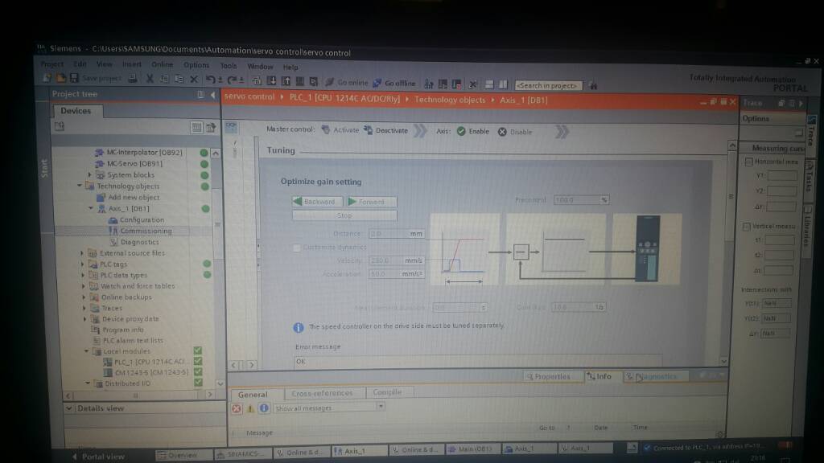Toggle the information messages filter icon
The height and width of the screenshot is (463, 824).
pyautogui.click(x=264, y=408)
